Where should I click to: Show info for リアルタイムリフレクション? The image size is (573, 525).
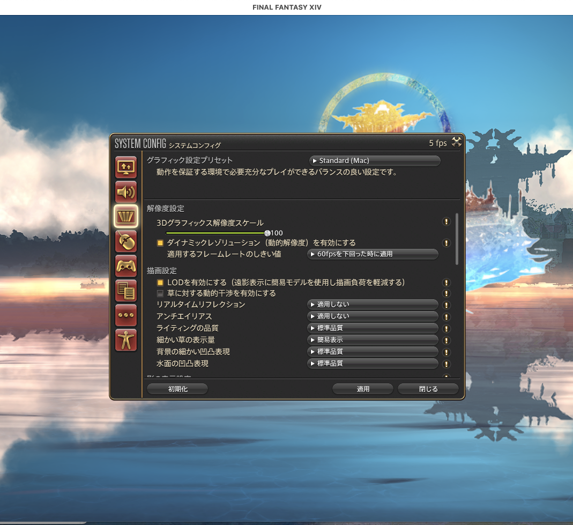pos(446,305)
